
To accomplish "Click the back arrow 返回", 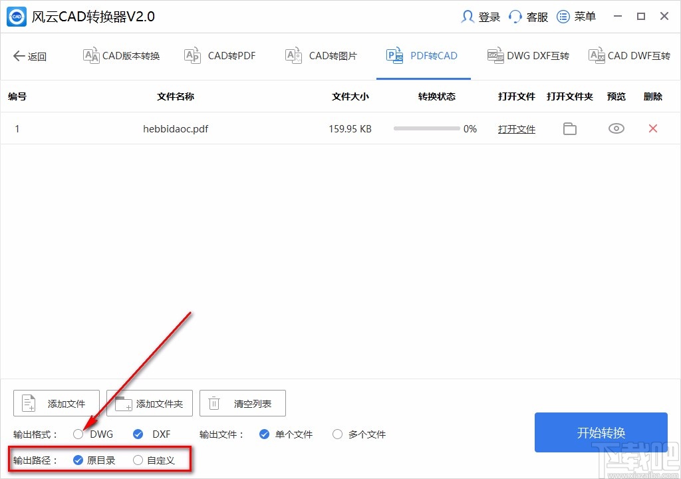I will 30,56.
